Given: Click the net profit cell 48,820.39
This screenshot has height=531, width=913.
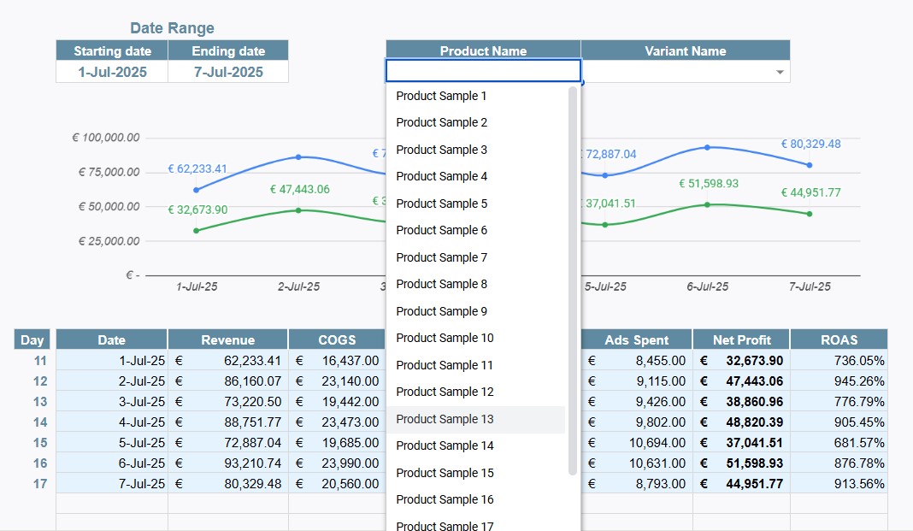Looking at the screenshot, I should (x=741, y=422).
